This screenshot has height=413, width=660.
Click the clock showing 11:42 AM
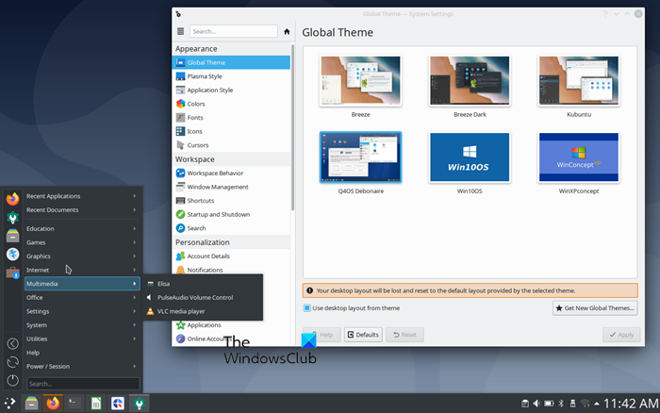(631, 404)
